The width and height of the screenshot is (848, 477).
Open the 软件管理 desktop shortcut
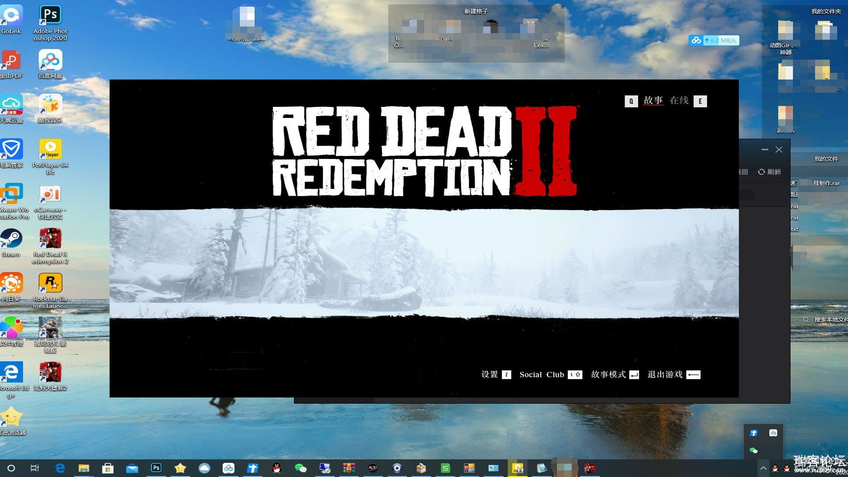[11, 332]
